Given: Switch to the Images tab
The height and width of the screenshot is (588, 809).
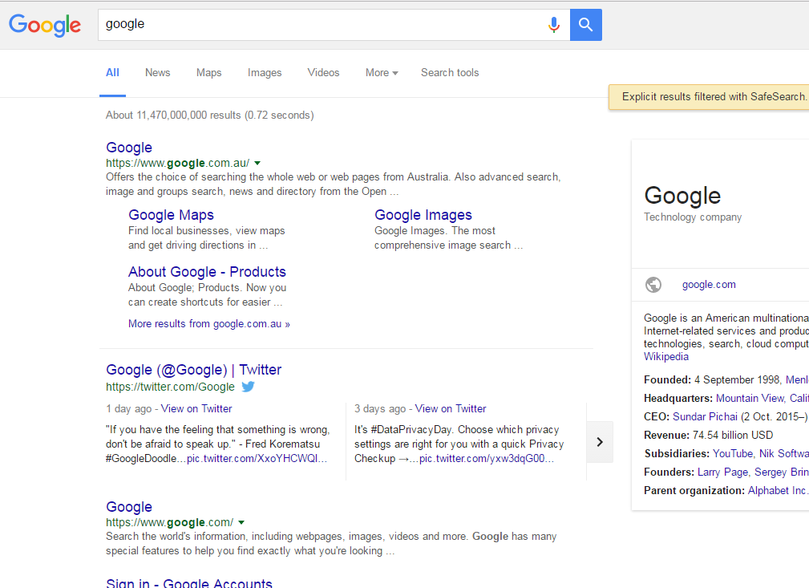Looking at the screenshot, I should [x=265, y=73].
